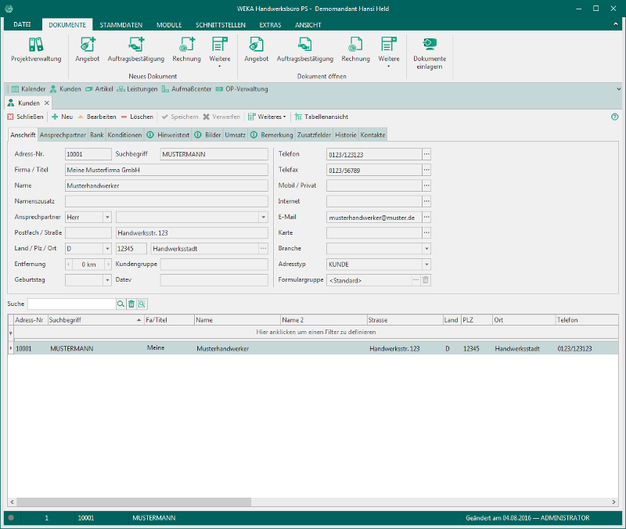Open the Geburtstag date dropdown

[106, 279]
